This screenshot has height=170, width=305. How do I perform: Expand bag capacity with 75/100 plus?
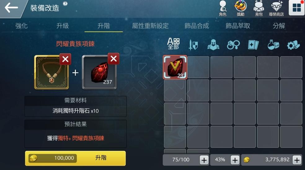click(x=204, y=160)
